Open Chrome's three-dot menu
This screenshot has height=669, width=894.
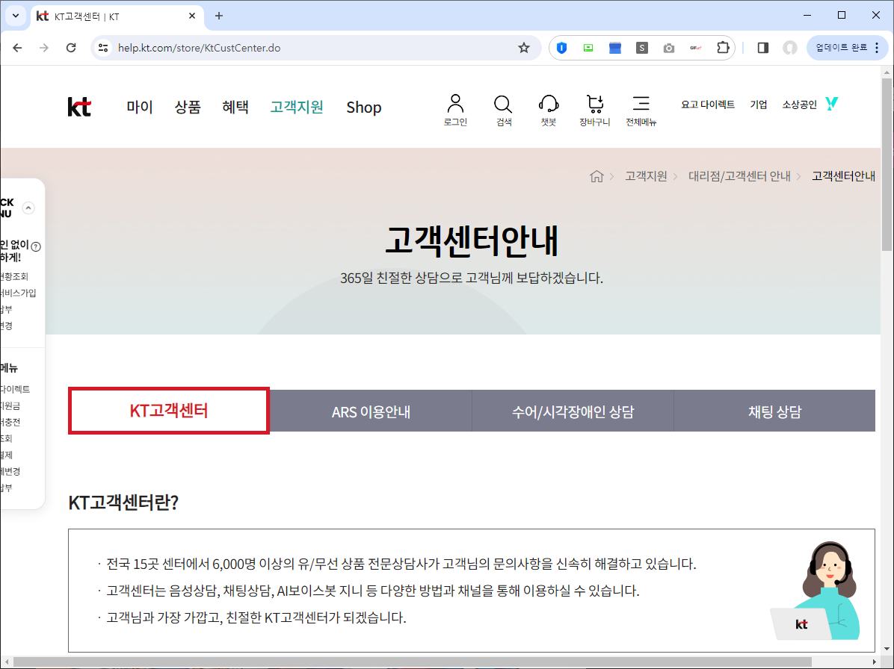point(875,47)
